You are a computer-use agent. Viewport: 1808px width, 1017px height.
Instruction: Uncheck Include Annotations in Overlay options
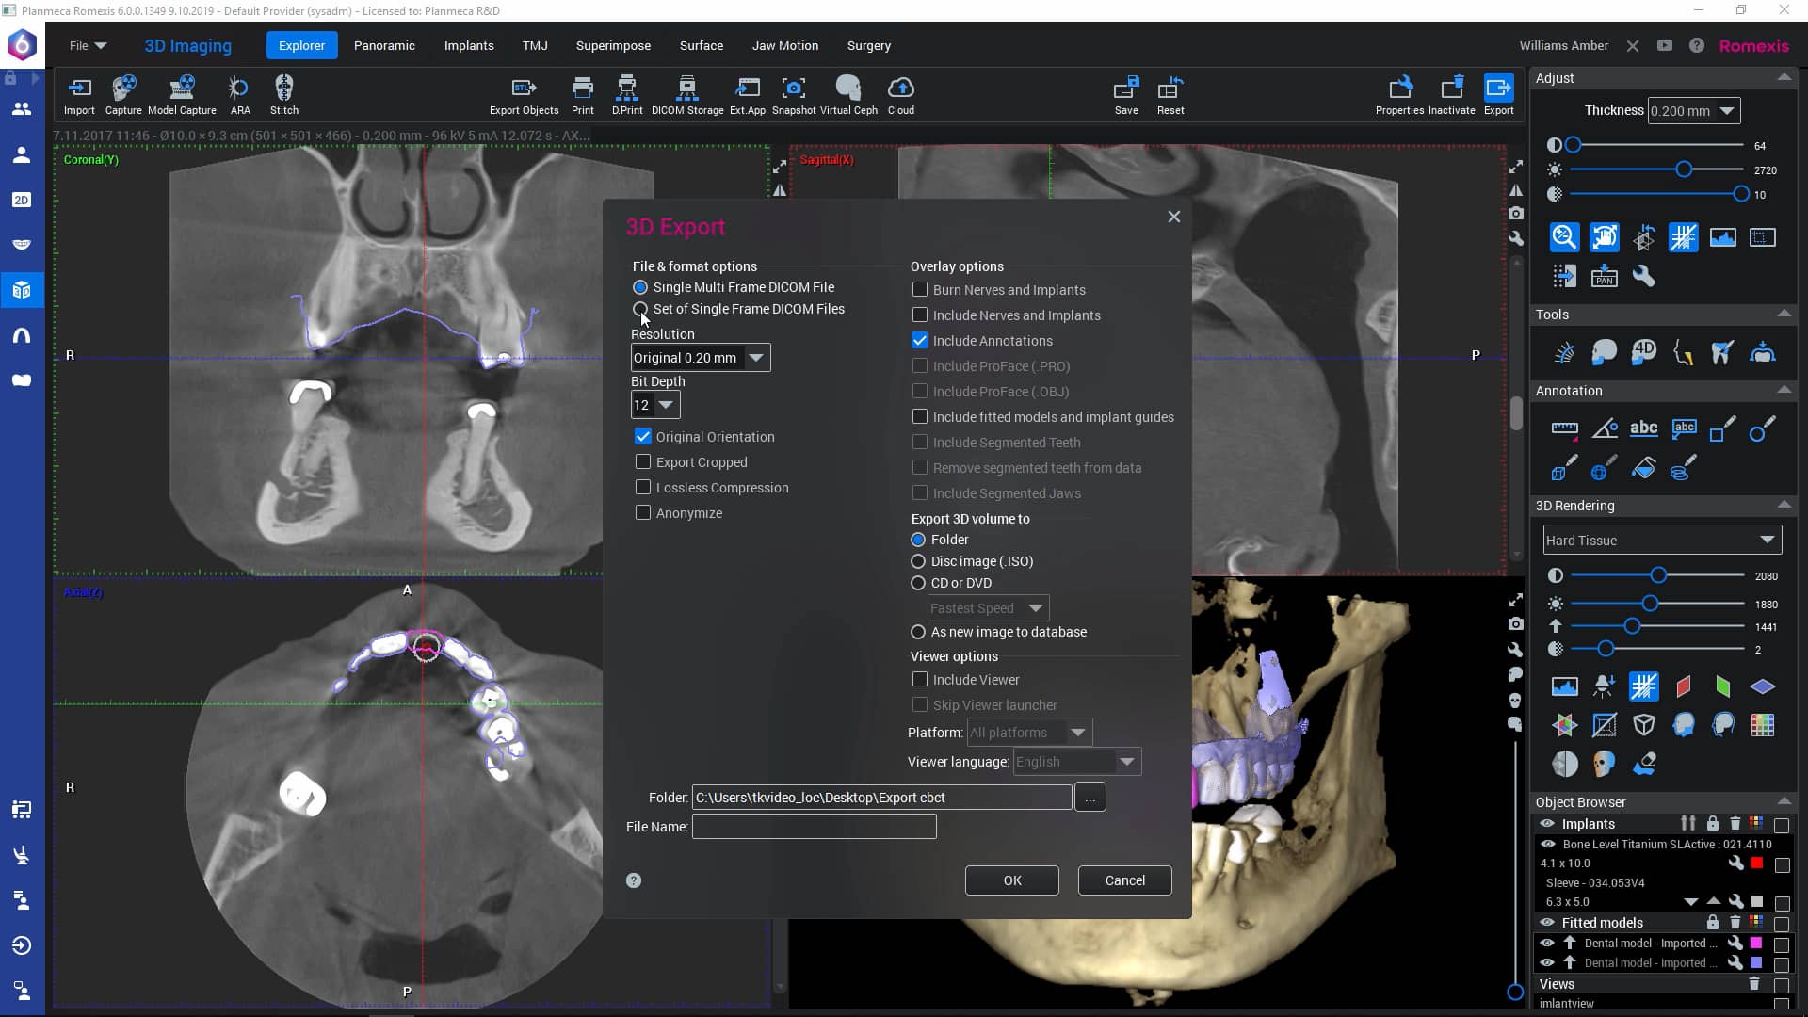(x=920, y=340)
